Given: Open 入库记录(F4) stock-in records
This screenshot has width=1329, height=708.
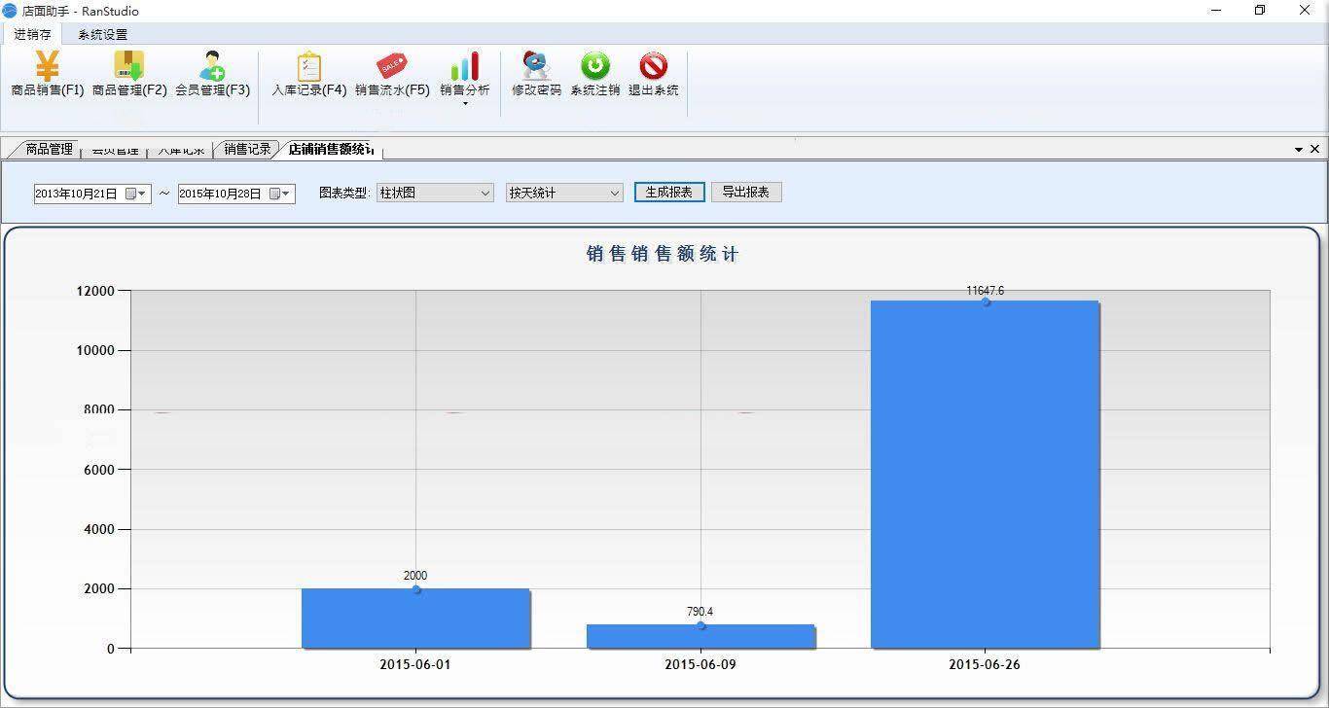Looking at the screenshot, I should (308, 74).
